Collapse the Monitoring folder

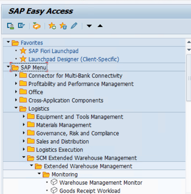[39, 174]
